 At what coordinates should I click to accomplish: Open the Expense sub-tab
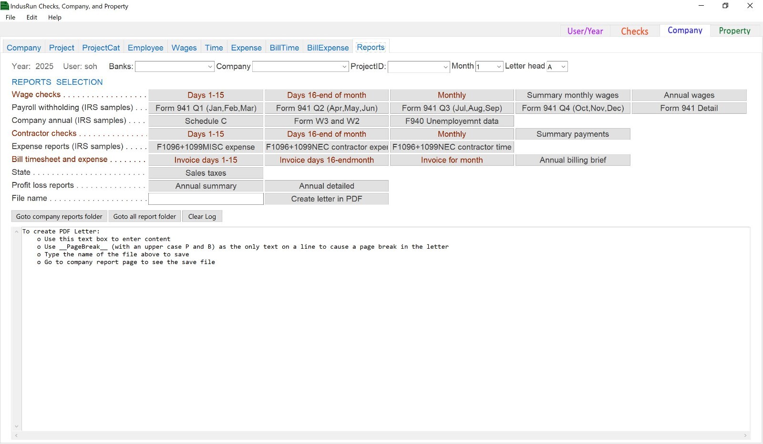(246, 48)
